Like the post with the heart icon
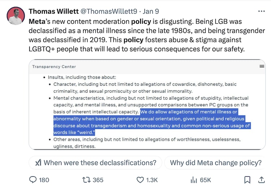 click(140, 180)
